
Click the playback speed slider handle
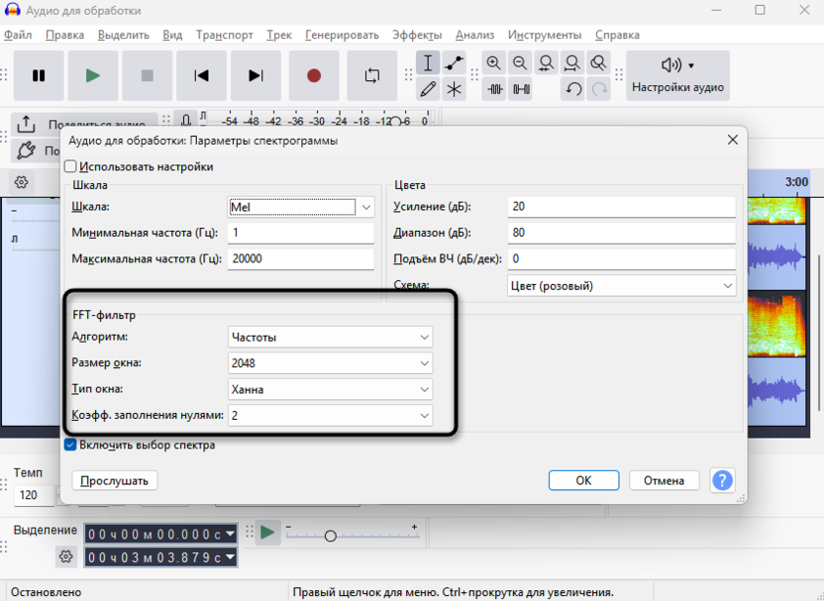click(330, 536)
